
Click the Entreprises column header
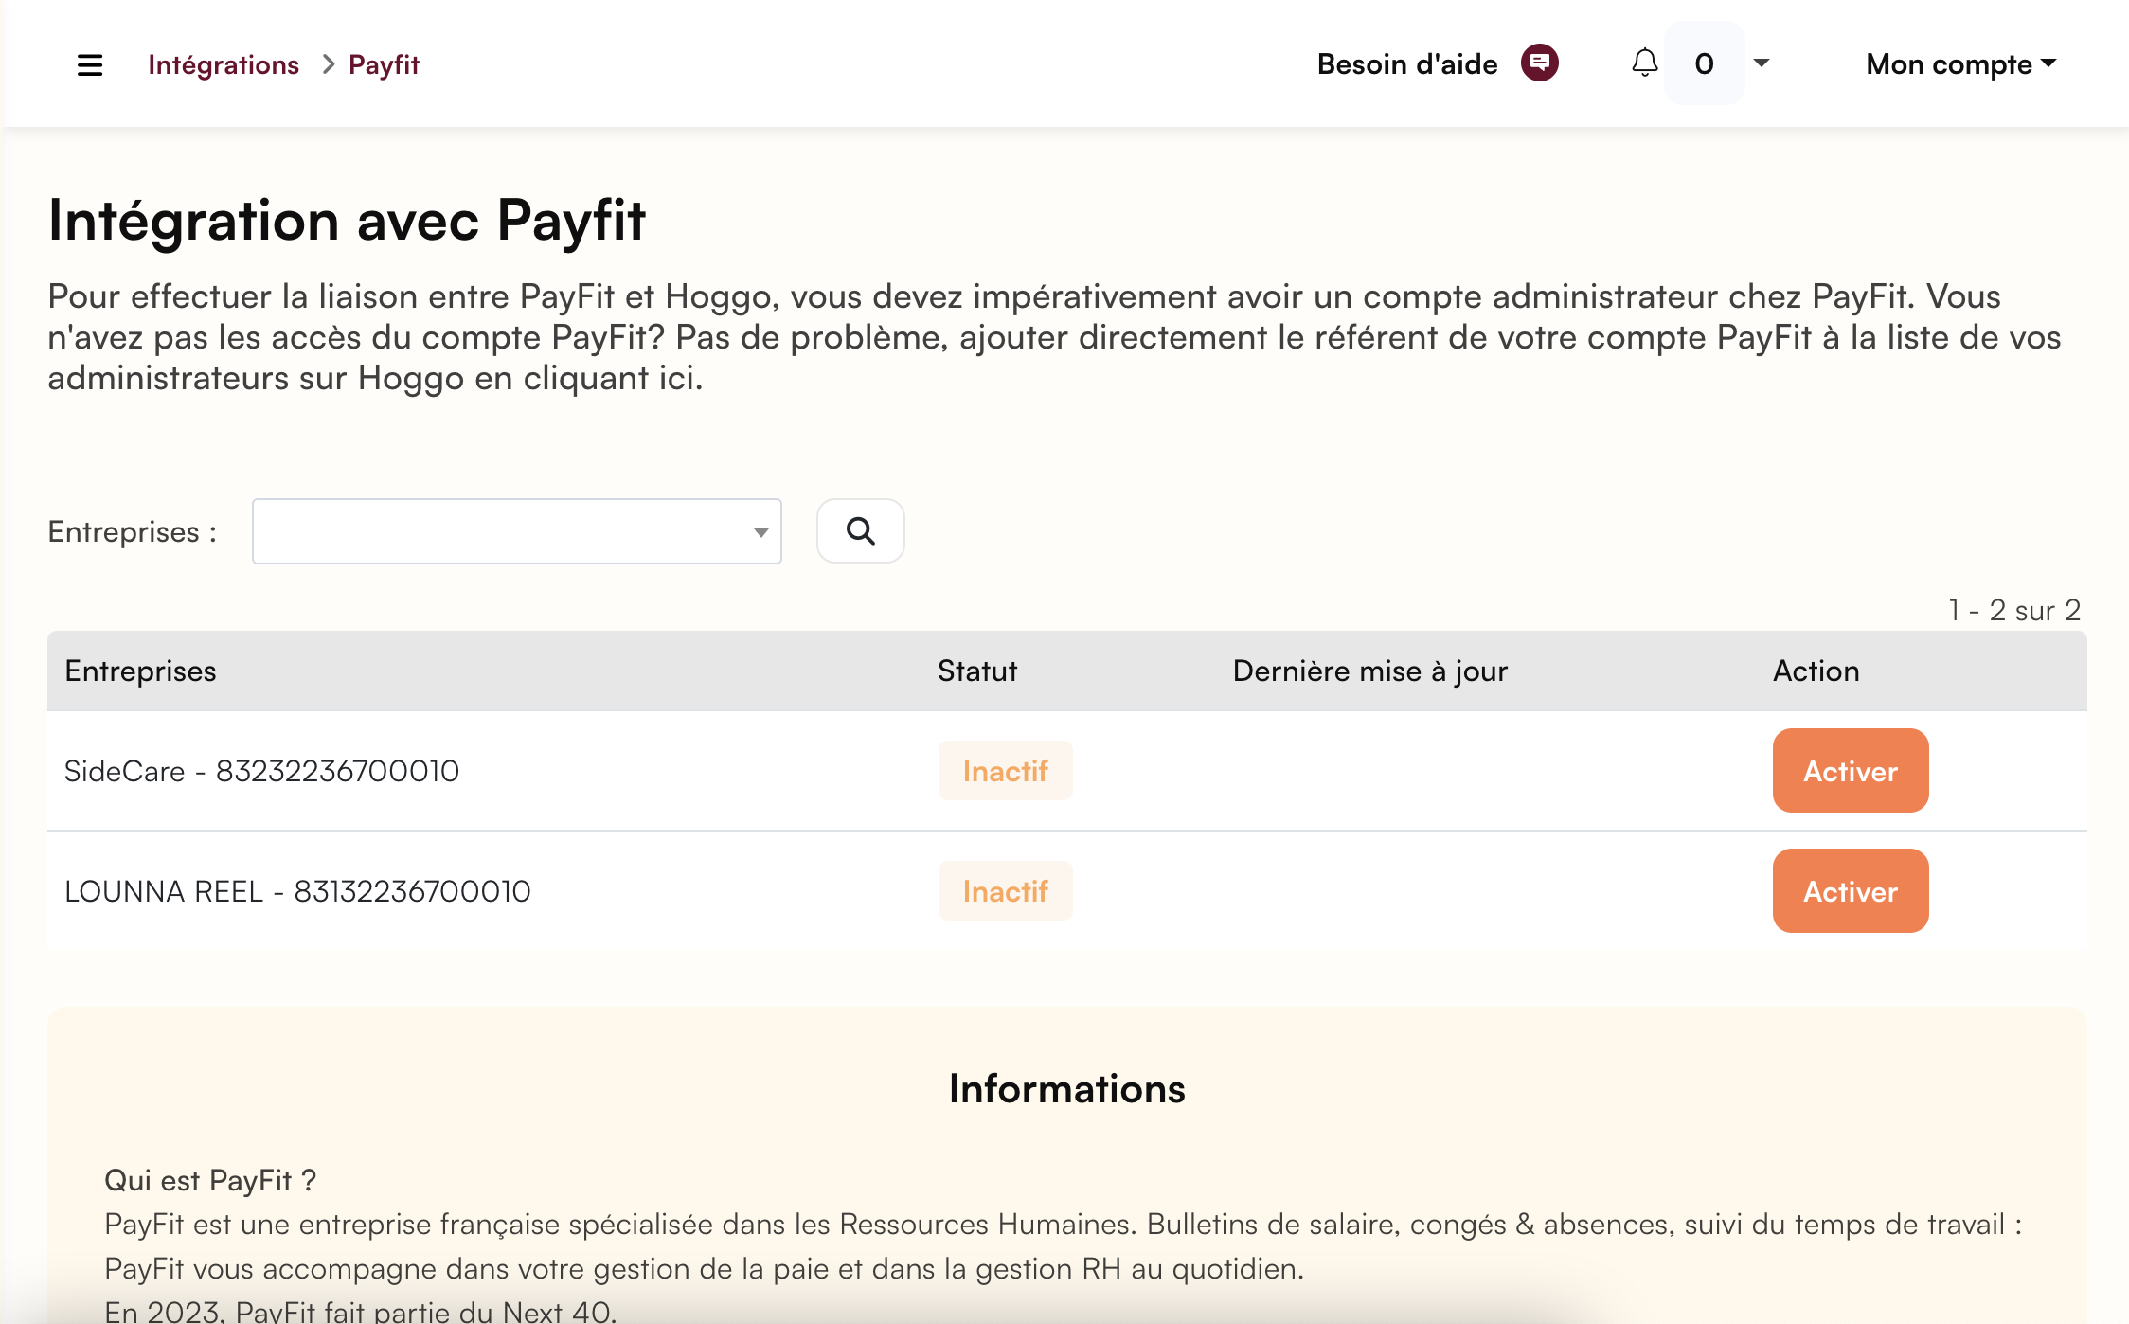pos(140,671)
